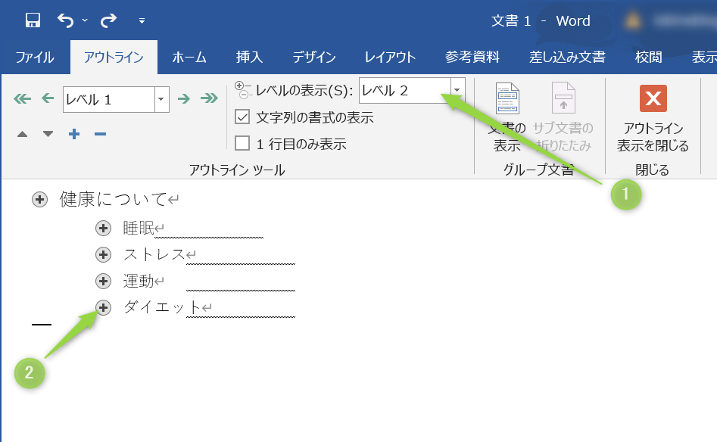Click the Move Up triangle icon
Screen dimensions: 717x442
click(x=22, y=134)
